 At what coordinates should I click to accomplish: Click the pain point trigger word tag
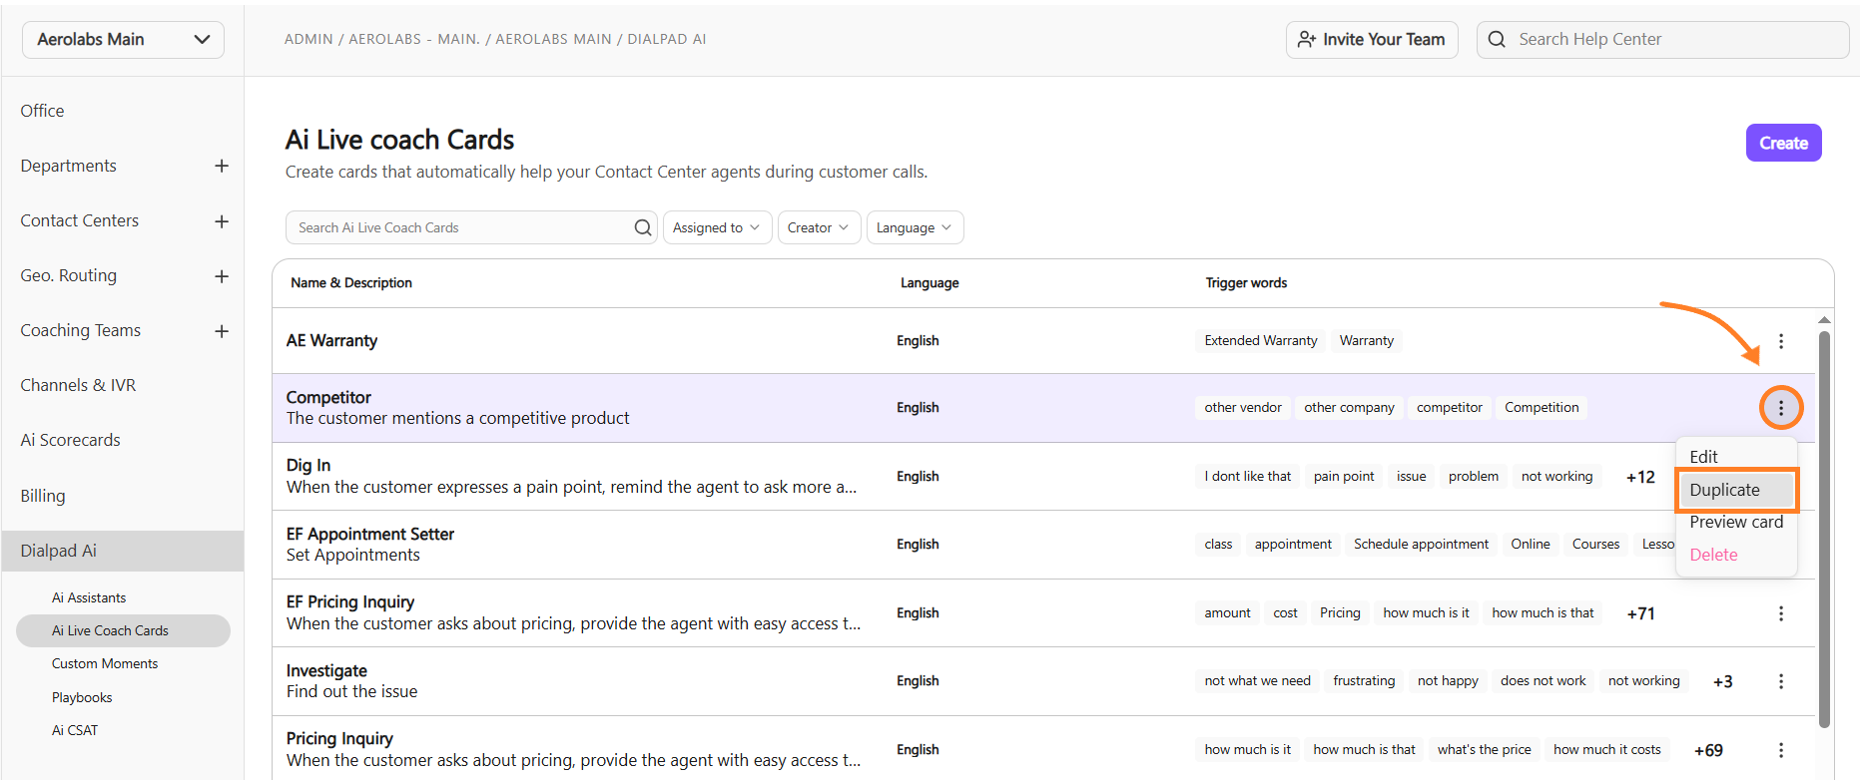click(x=1344, y=477)
